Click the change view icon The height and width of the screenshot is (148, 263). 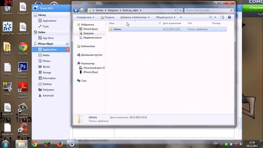[x=211, y=17]
